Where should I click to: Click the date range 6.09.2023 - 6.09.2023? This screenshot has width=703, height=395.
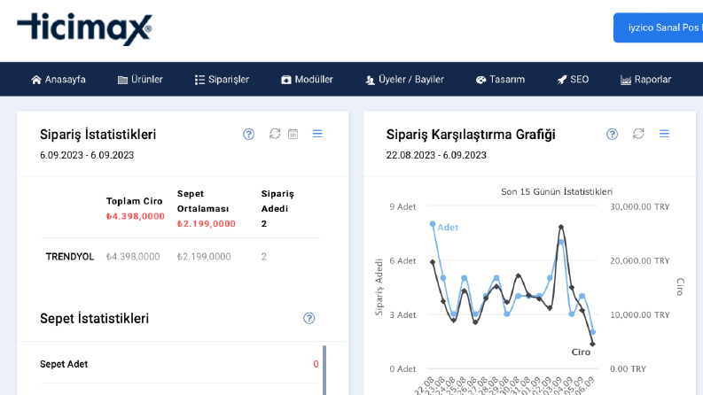[87, 155]
